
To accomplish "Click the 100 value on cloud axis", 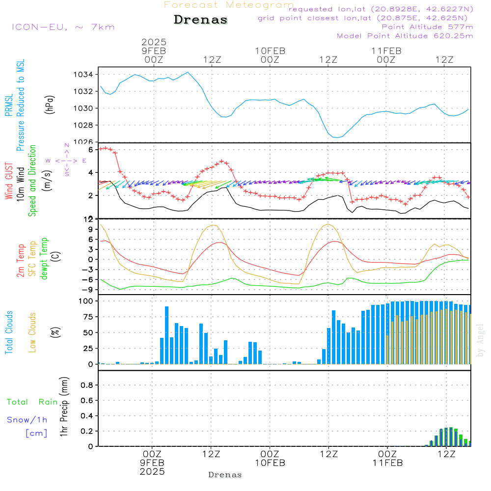I will tap(86, 301).
